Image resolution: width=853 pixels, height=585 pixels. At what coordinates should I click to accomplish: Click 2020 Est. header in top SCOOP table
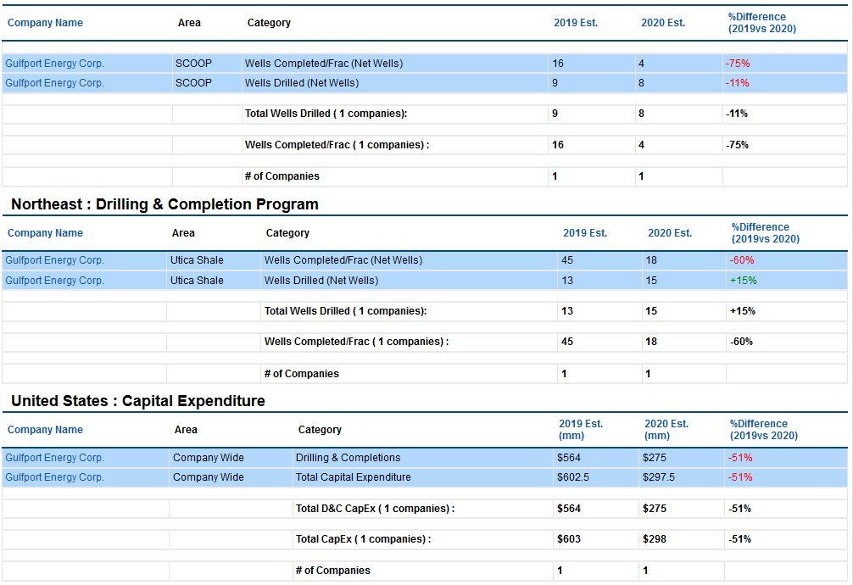click(663, 23)
